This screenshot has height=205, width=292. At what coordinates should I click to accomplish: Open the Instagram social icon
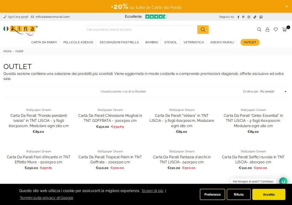(x=249, y=17)
